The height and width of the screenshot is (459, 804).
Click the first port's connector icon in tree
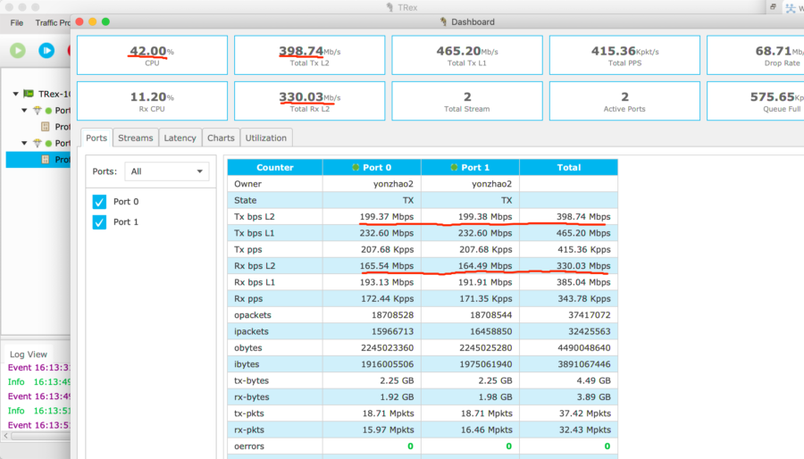tap(38, 111)
